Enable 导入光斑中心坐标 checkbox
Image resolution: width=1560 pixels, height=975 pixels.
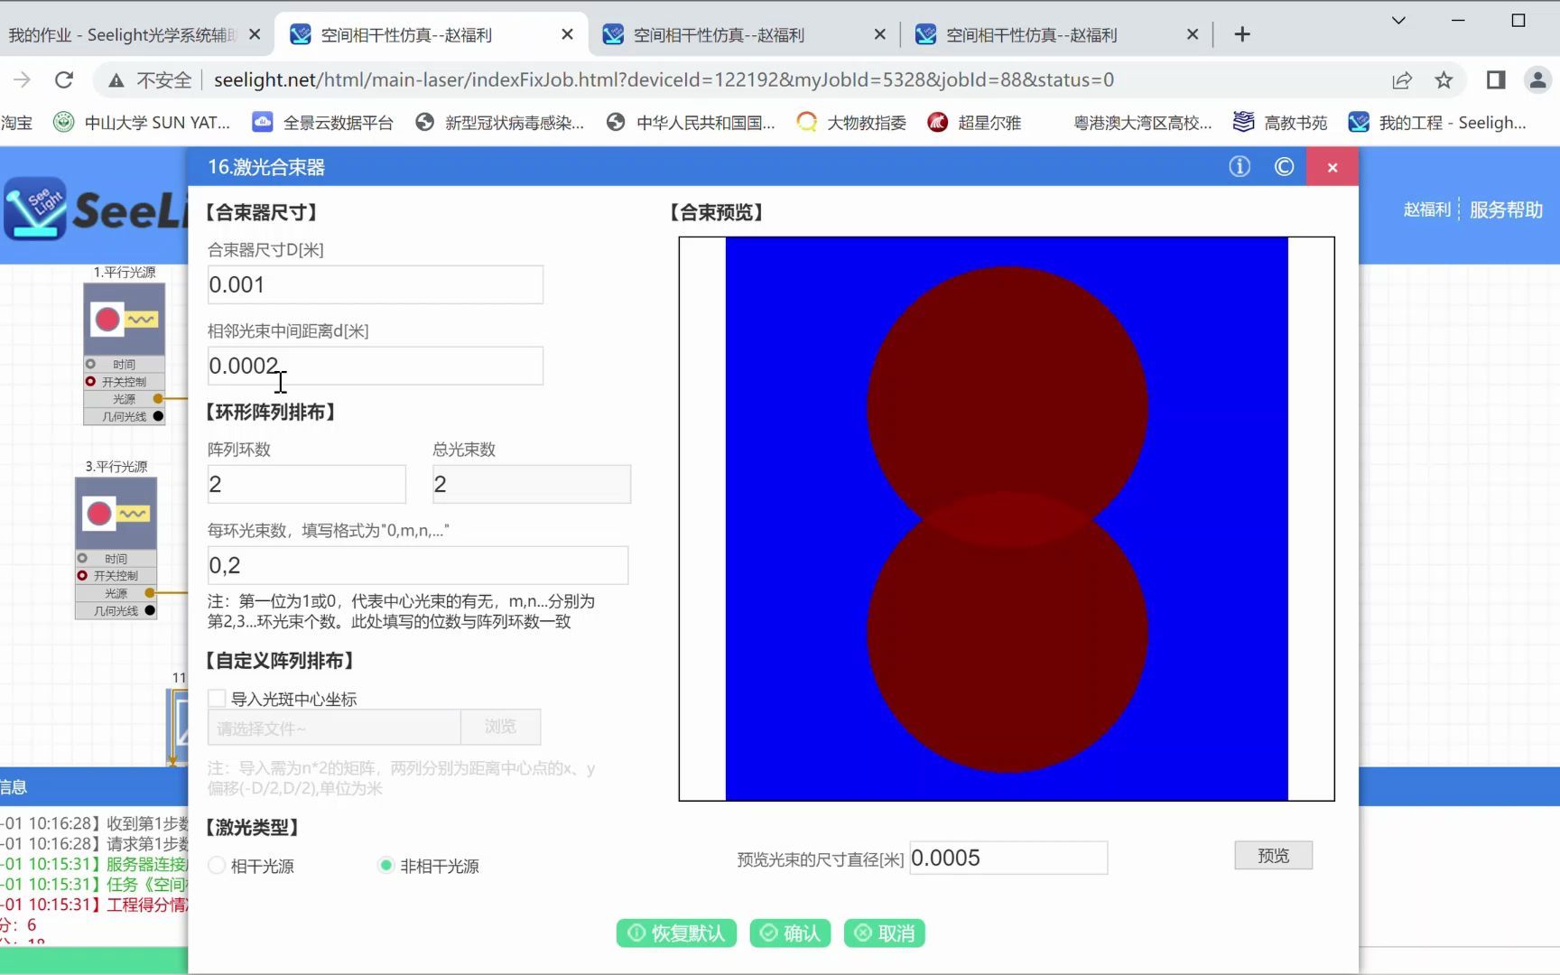tap(217, 698)
